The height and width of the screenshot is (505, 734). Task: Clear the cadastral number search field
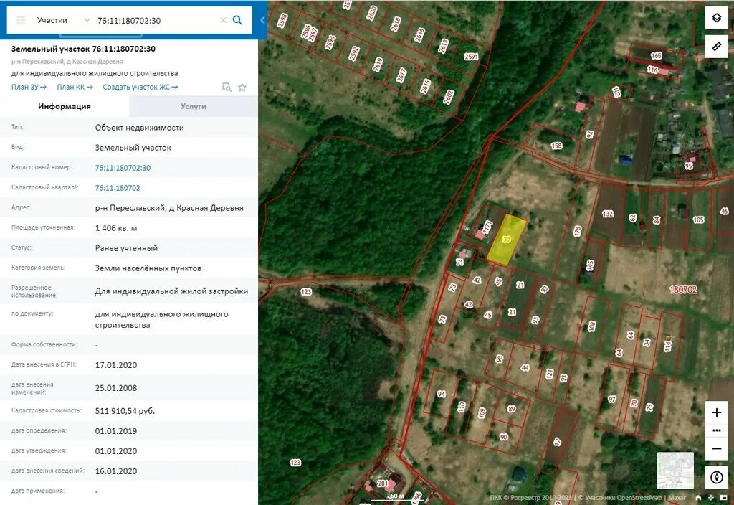[224, 20]
